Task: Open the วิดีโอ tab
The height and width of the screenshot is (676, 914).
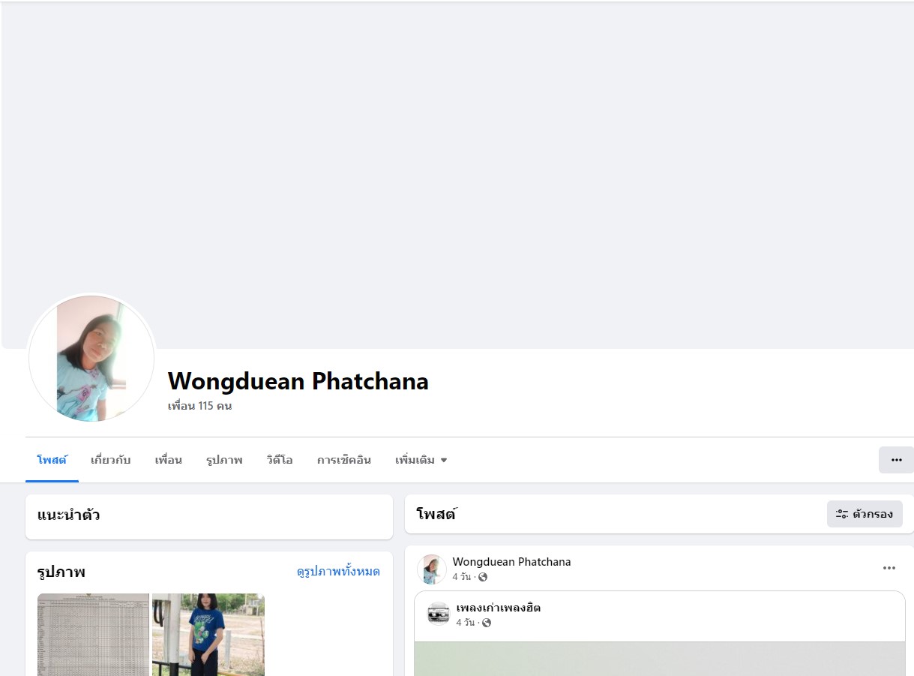Action: [280, 460]
